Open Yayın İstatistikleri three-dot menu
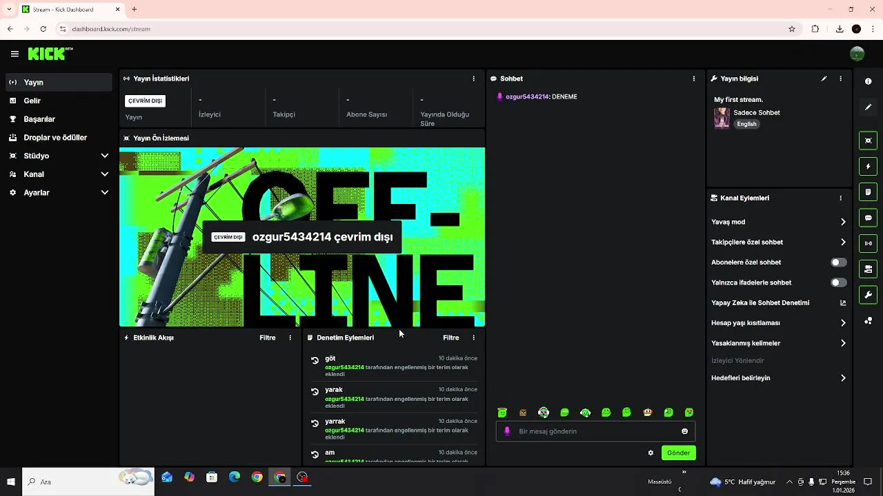 (473, 79)
